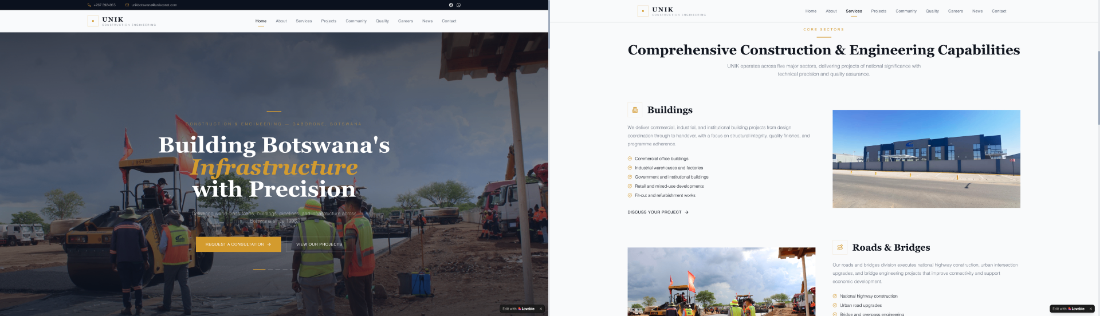Select the first active hero slide indicator
Image resolution: width=1100 pixels, height=316 pixels.
click(260, 269)
